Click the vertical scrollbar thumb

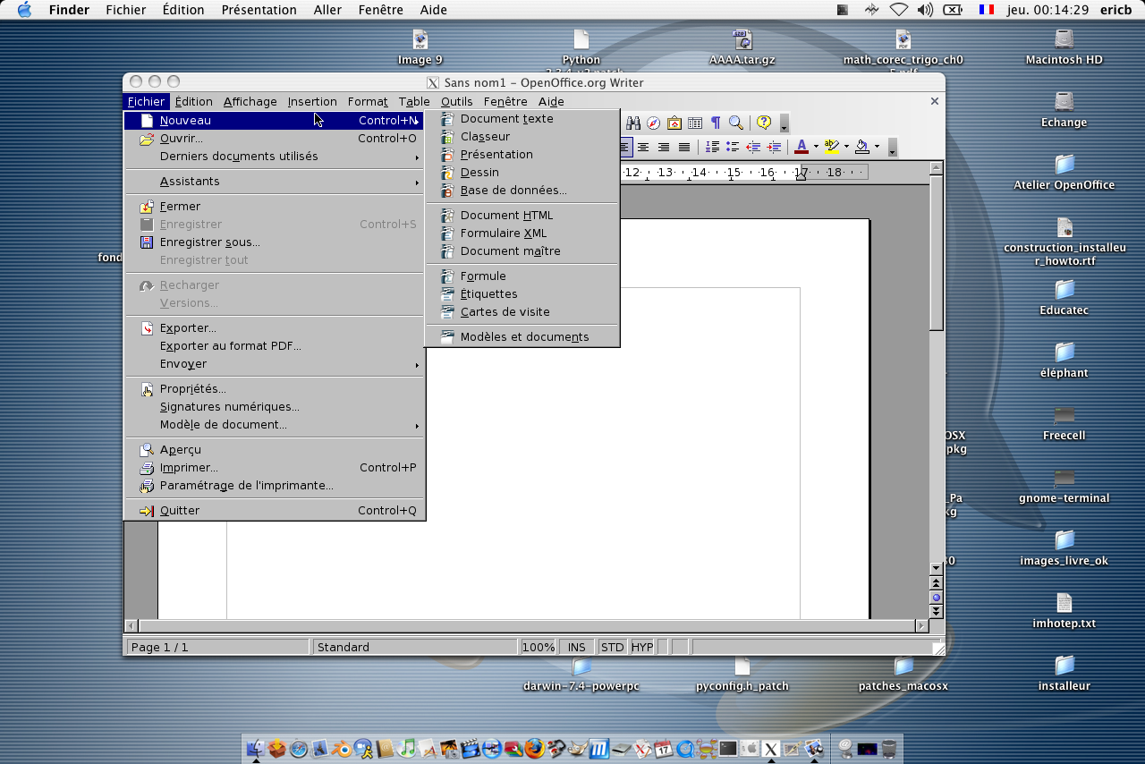coord(937,252)
